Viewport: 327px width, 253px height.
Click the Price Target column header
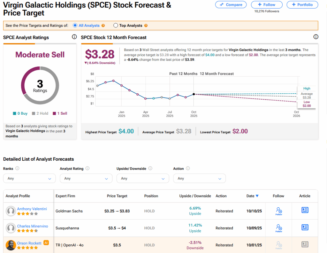pos(117,196)
